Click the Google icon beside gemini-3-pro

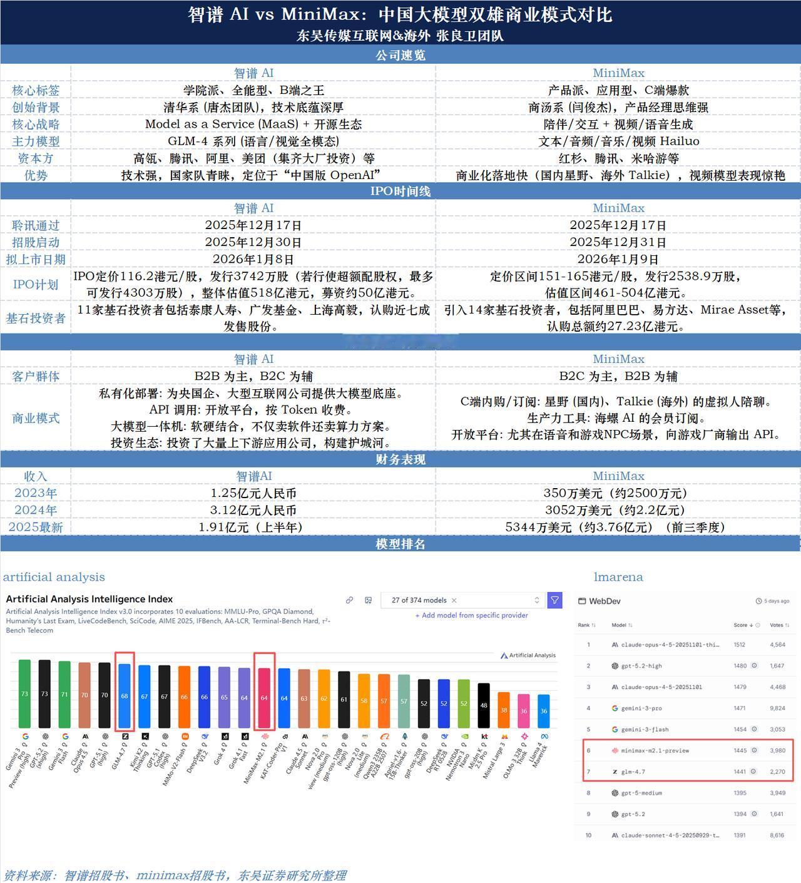(x=615, y=708)
